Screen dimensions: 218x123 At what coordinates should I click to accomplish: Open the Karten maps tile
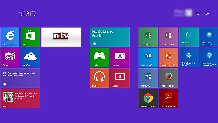[10, 58]
